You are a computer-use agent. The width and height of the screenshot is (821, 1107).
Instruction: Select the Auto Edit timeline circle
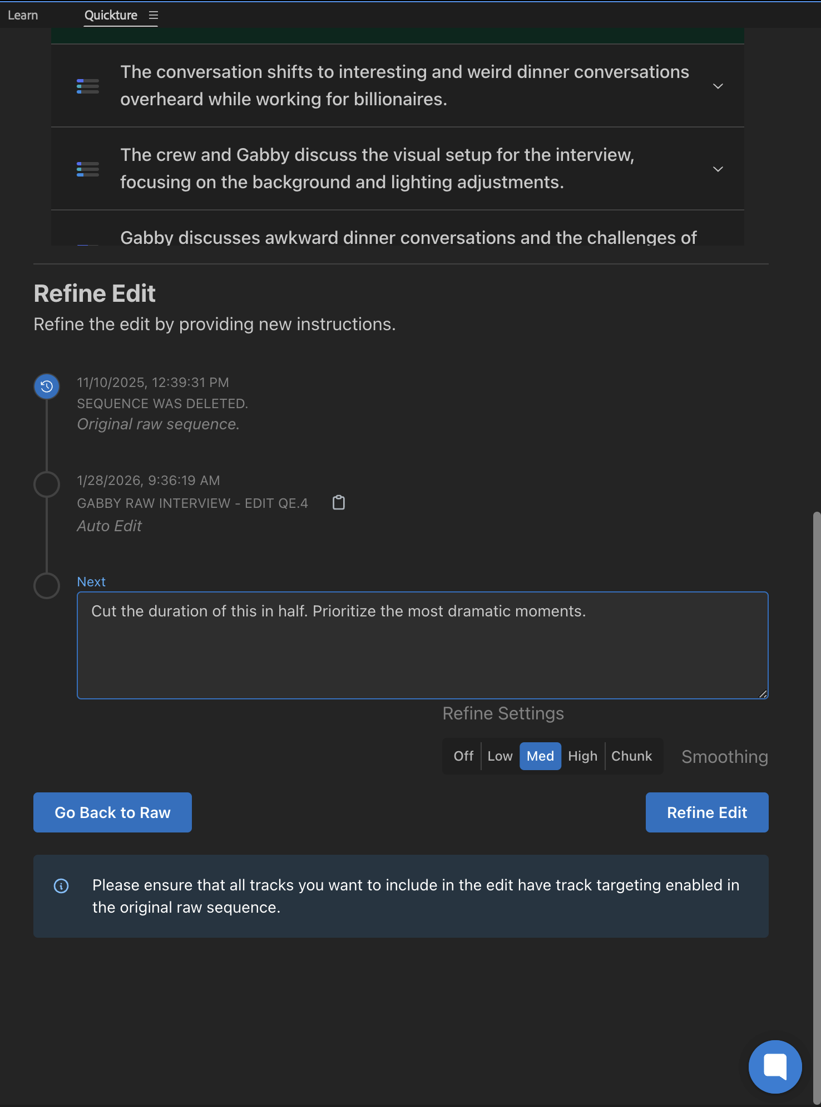point(47,484)
